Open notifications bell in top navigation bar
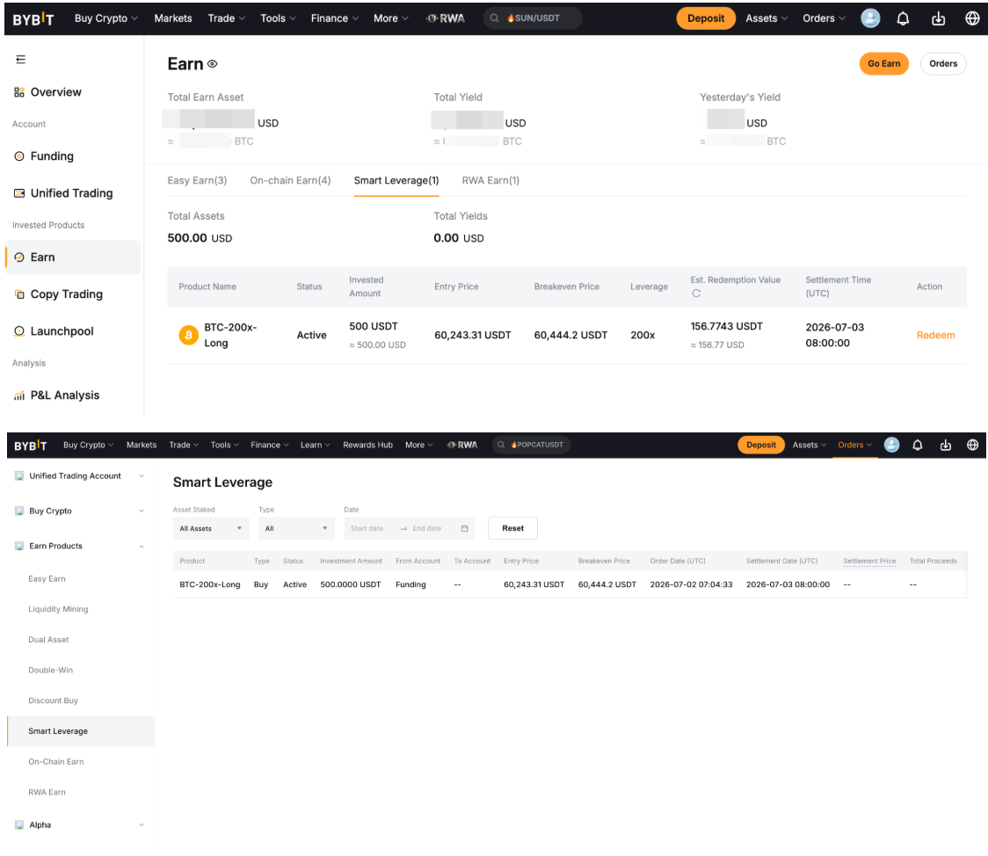This screenshot has width=988, height=856. pos(903,19)
